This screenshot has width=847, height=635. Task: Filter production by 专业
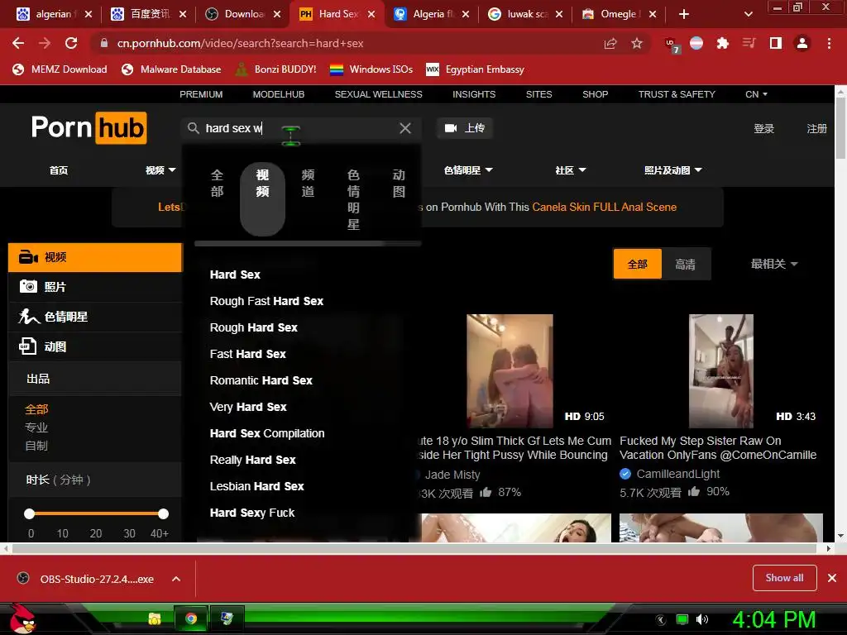coord(36,427)
